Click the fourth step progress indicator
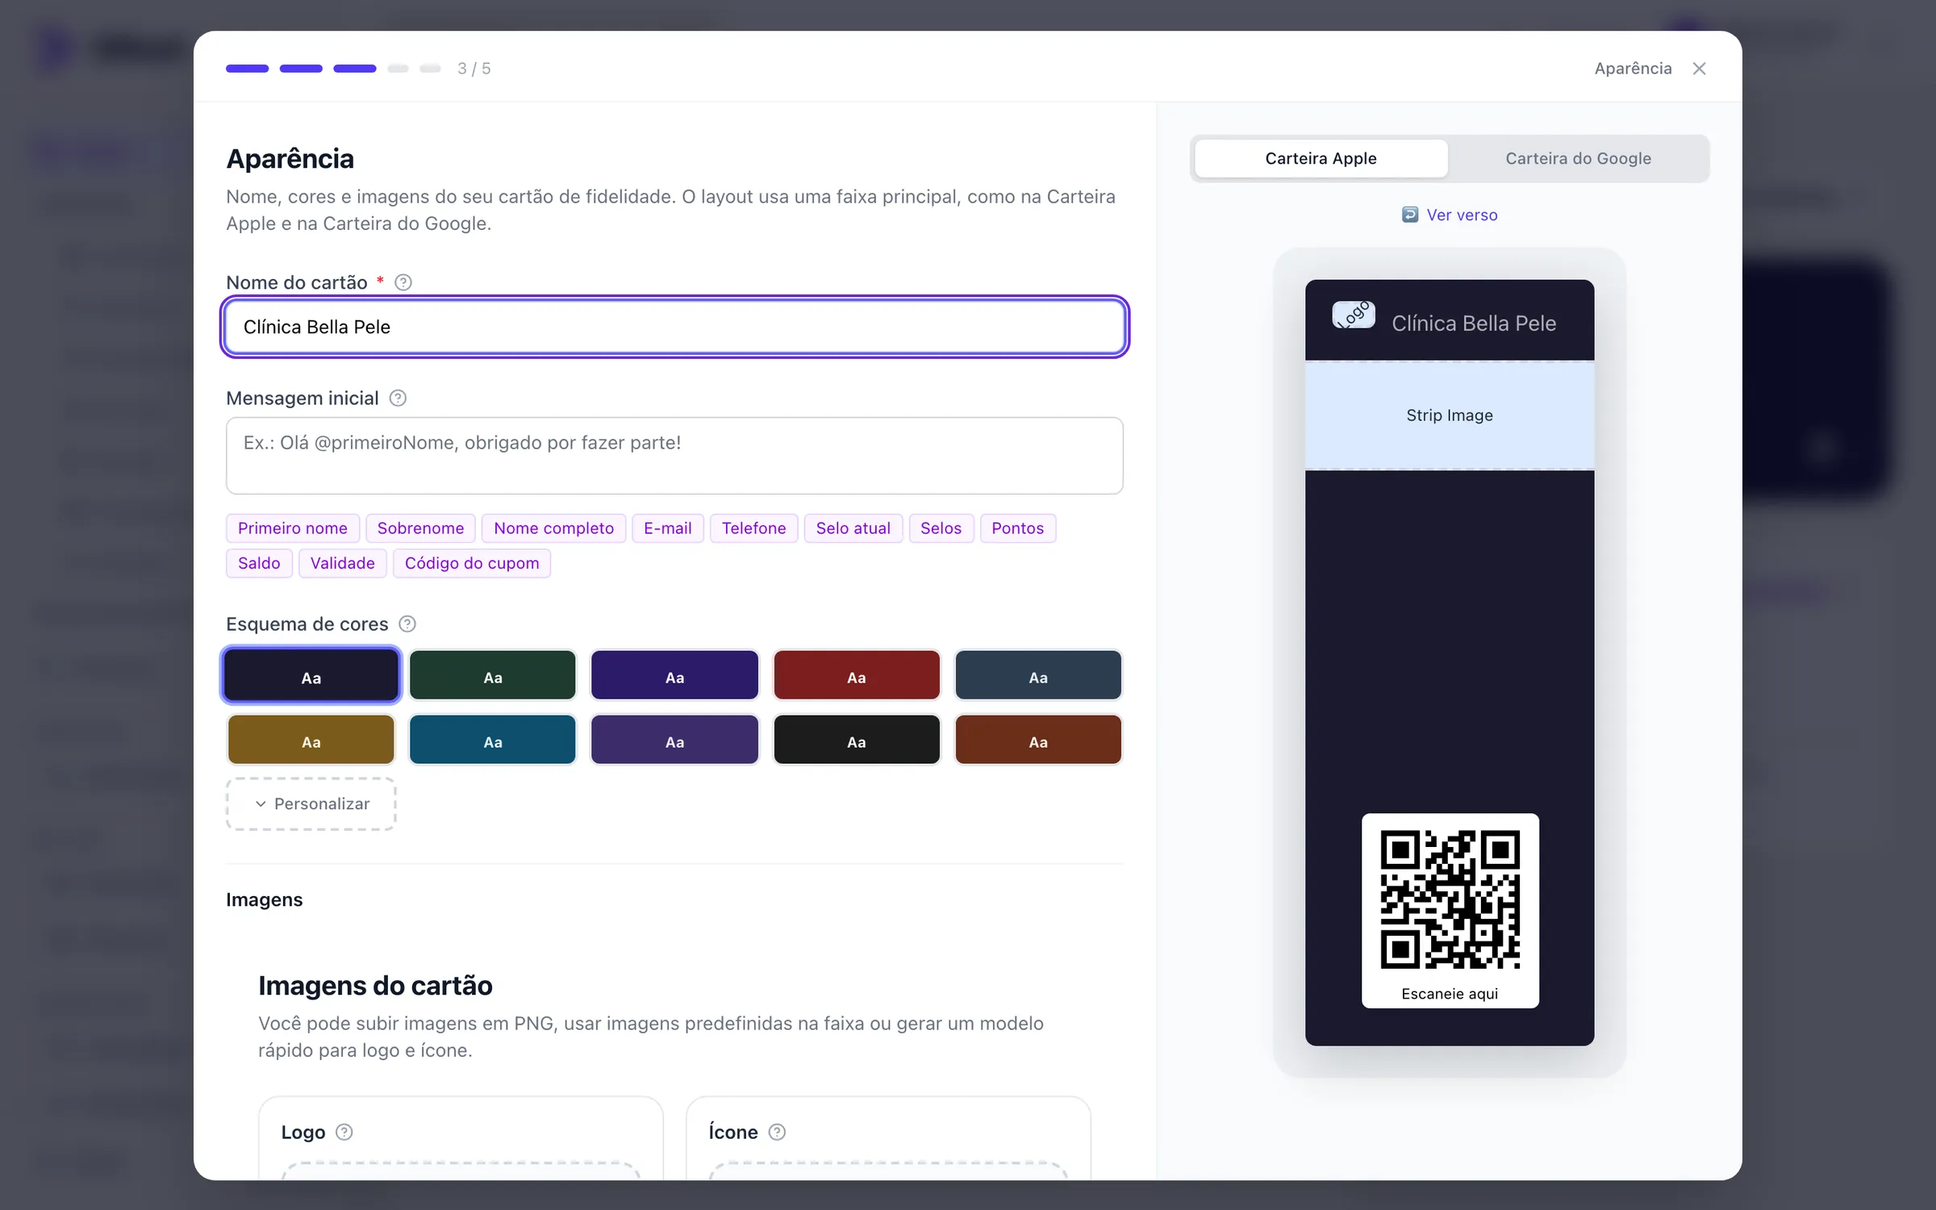The width and height of the screenshot is (1936, 1210). 398,69
